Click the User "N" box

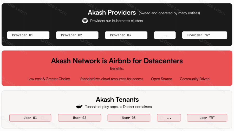tap(207, 118)
